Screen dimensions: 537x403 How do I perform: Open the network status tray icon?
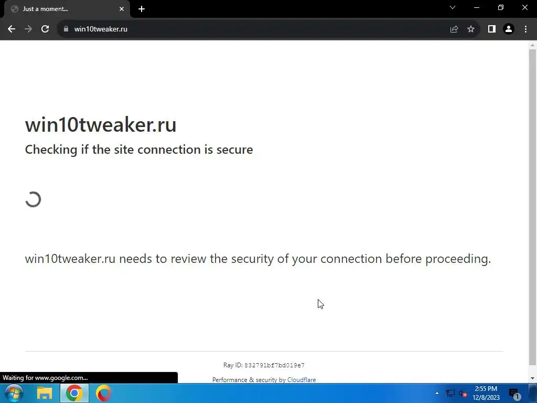point(450,394)
